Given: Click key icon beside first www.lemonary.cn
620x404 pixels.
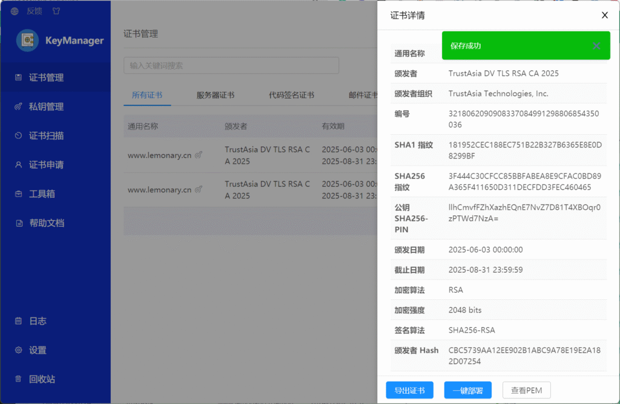Looking at the screenshot, I should pos(199,155).
